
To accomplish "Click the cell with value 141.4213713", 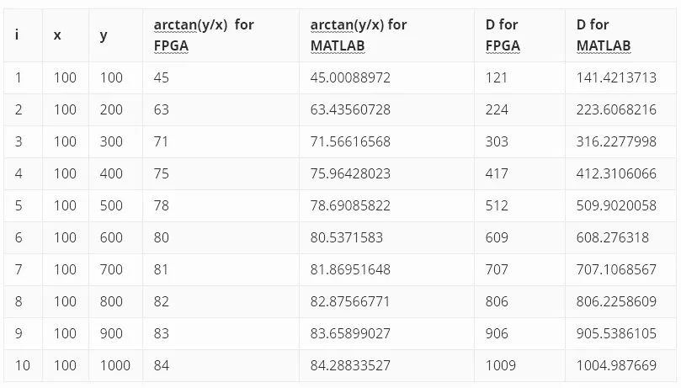I will point(616,77).
